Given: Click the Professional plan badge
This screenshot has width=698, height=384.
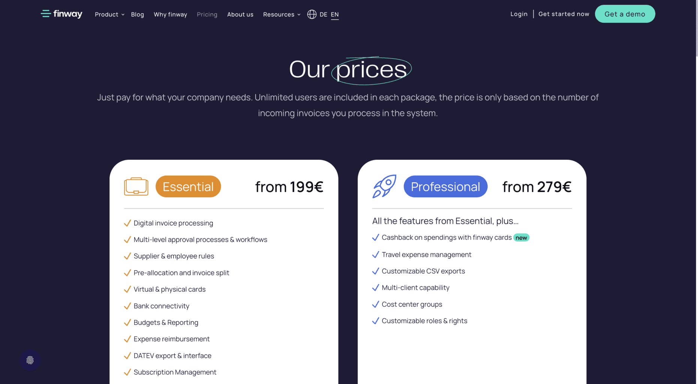Looking at the screenshot, I should point(445,186).
